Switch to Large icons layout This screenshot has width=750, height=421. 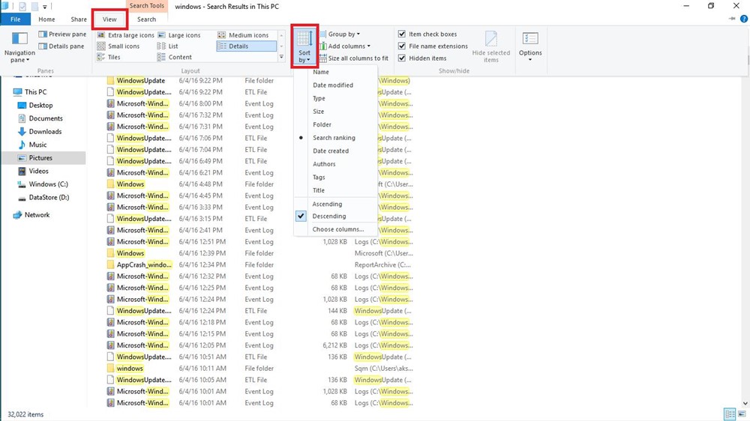click(179, 35)
